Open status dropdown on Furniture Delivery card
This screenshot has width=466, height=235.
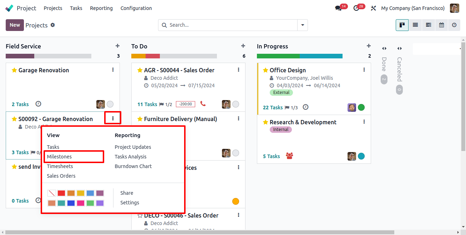pyautogui.click(x=236, y=153)
